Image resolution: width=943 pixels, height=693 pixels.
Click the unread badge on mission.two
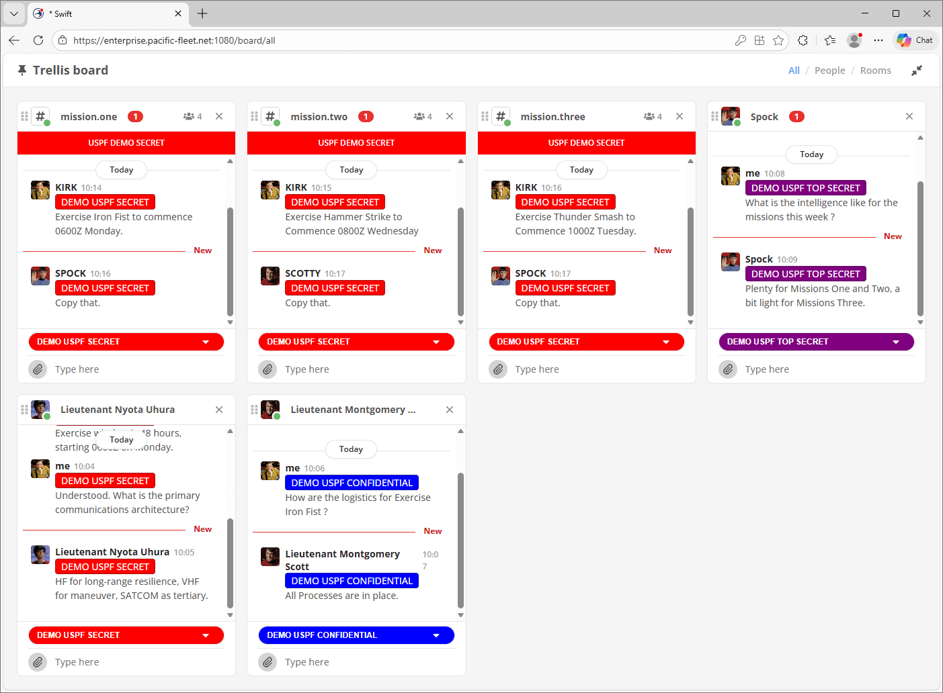[366, 117]
